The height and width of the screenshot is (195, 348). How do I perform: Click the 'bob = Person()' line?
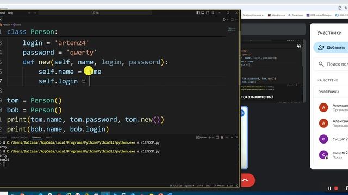(x=34, y=110)
